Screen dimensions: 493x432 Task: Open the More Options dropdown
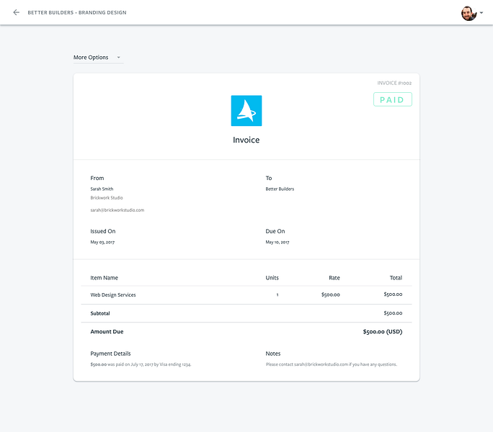(98, 58)
